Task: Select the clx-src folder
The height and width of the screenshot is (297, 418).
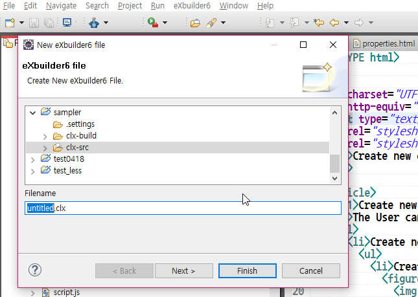Action: point(77,148)
